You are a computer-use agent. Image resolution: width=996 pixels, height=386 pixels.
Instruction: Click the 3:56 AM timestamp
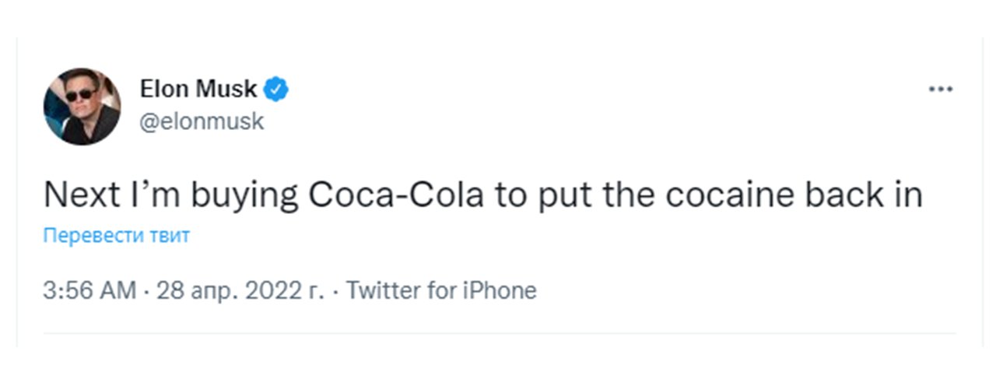[x=89, y=291]
